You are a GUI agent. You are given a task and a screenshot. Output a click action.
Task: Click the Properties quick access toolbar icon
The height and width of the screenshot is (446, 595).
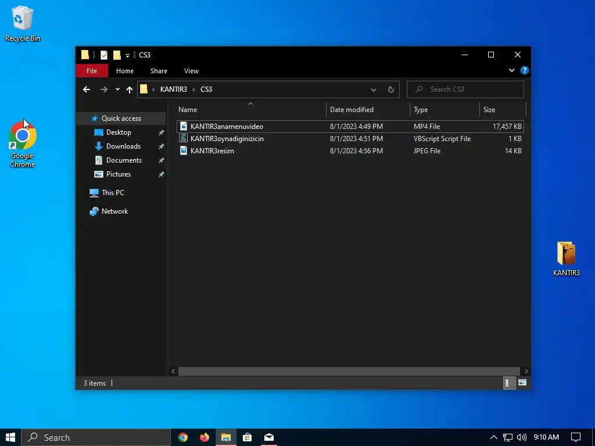click(103, 55)
